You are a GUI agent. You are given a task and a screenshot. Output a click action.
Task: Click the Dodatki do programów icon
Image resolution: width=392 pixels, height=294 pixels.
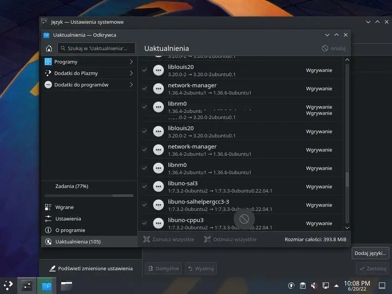(48, 85)
